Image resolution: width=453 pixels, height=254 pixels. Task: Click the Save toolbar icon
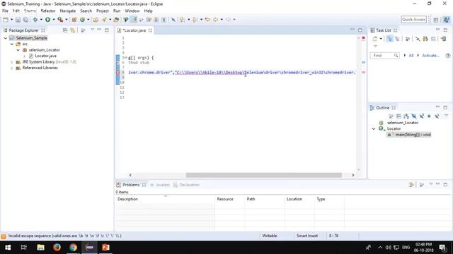point(18,20)
